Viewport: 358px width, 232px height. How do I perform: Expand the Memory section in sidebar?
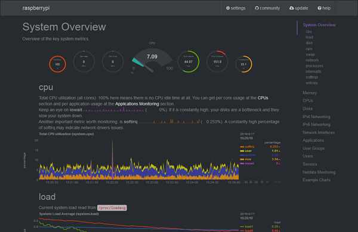pos(310,93)
